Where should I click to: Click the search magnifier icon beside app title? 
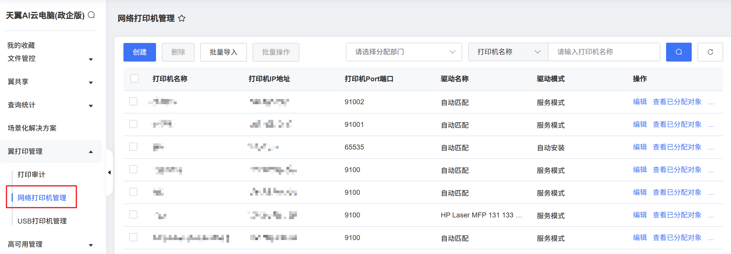click(x=91, y=15)
